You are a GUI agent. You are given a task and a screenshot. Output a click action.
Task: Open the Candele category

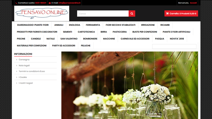point(36,39)
